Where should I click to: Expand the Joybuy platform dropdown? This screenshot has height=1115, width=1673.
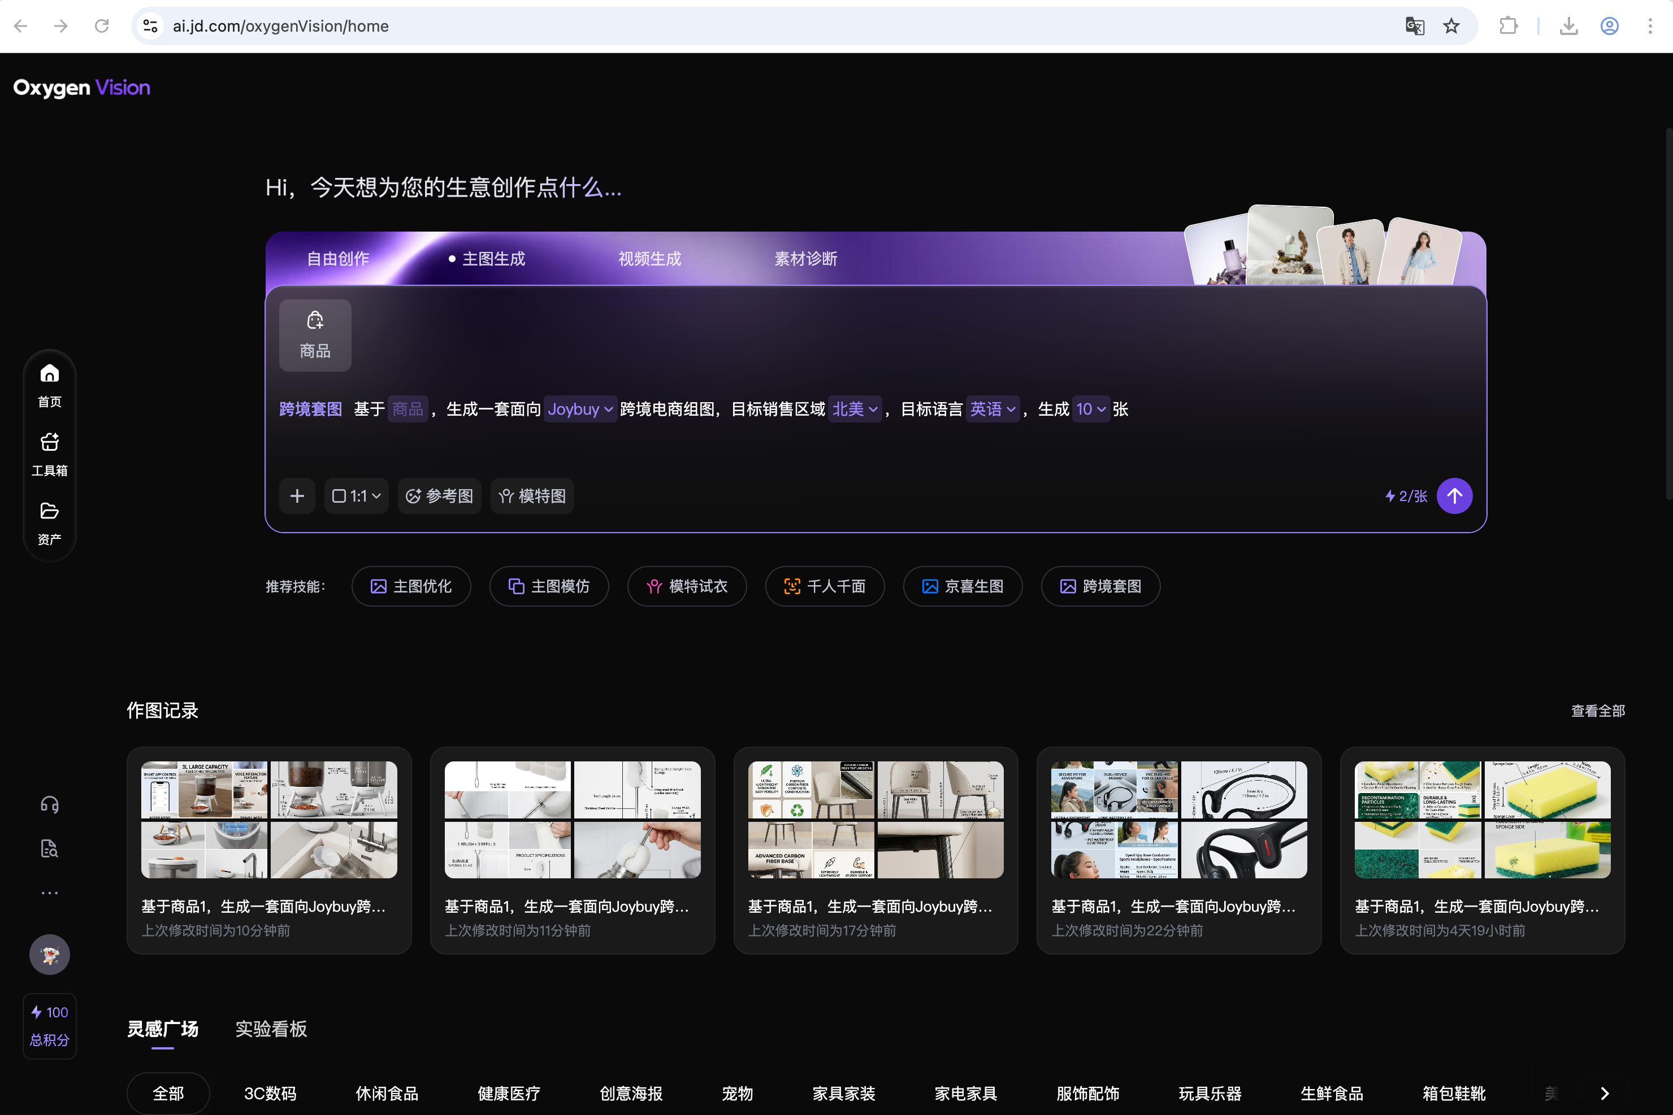(580, 409)
